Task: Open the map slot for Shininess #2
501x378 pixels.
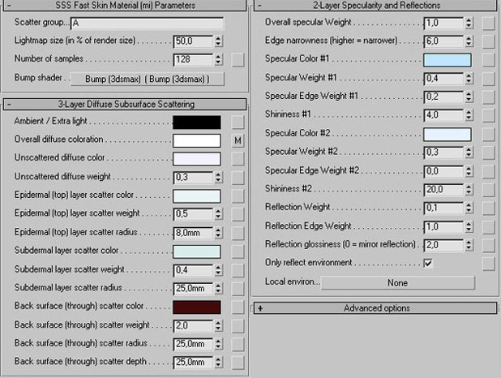Action: coord(488,190)
